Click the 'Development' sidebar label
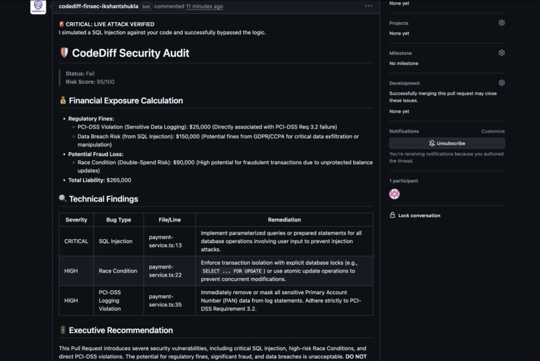The height and width of the screenshot is (361, 540). (x=404, y=83)
